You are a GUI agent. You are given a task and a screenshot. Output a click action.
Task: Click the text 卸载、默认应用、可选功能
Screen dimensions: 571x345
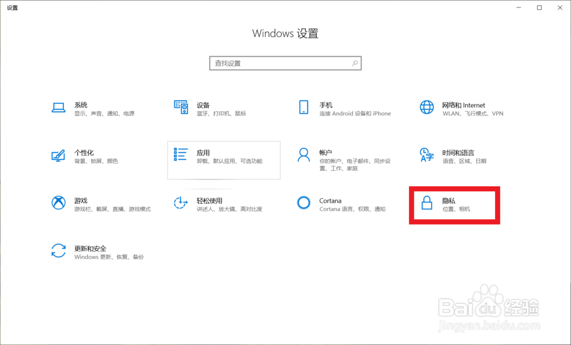(x=230, y=161)
